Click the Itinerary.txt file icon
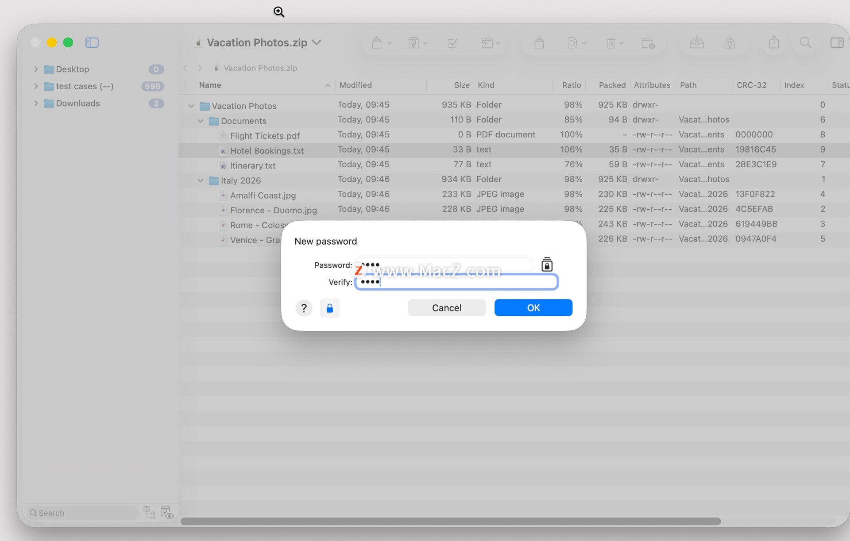This screenshot has height=541, width=850. click(x=223, y=166)
